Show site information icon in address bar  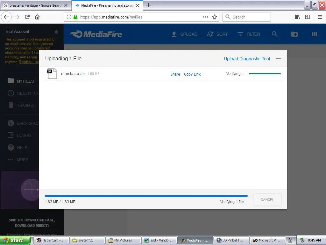69,17
